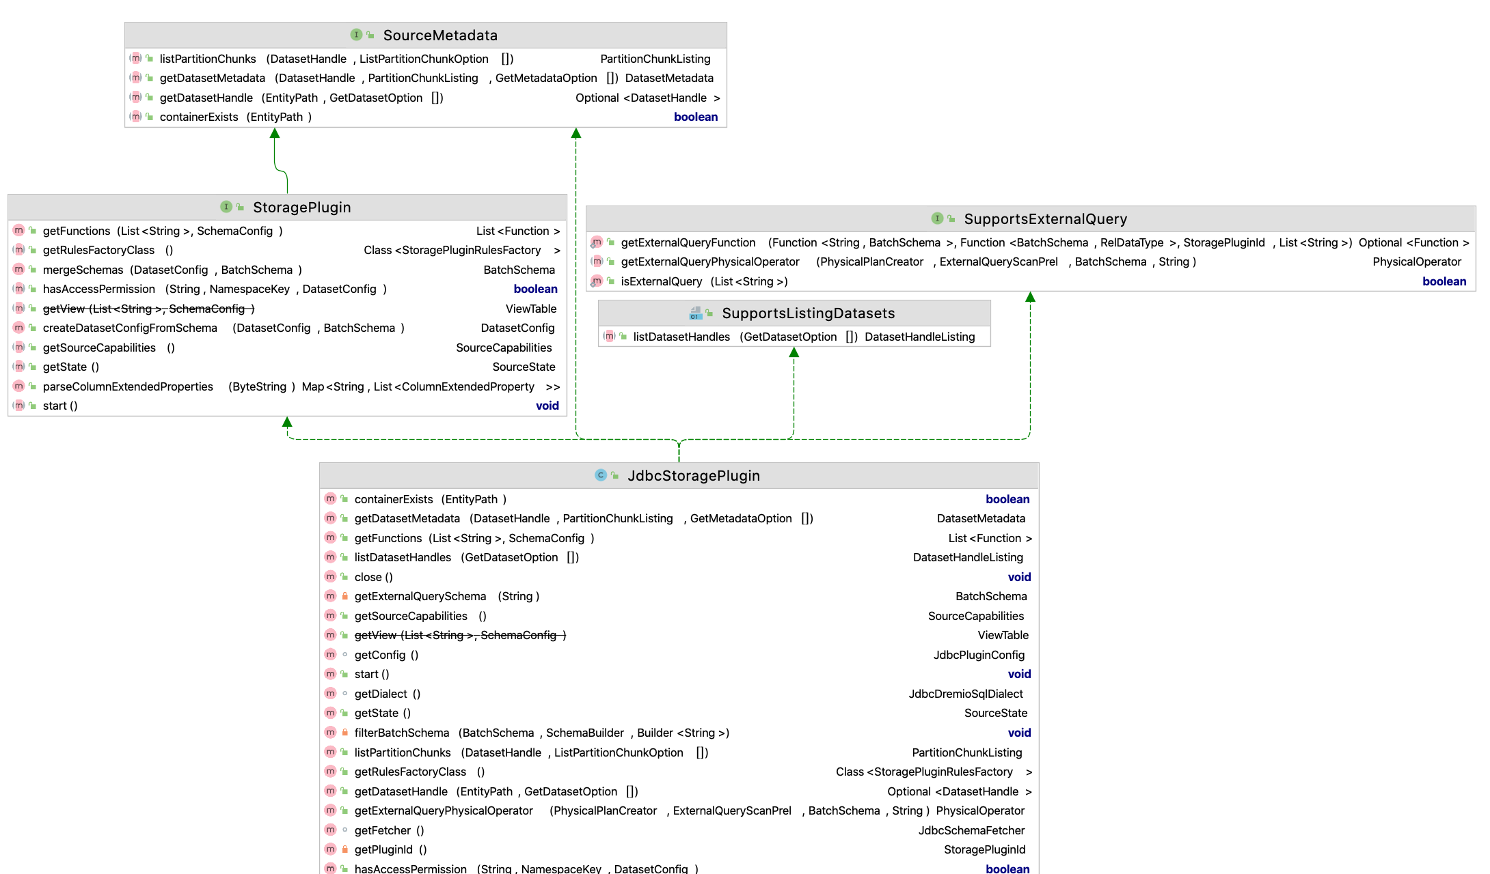Viewport: 1490px width, 874px height.
Task: Click the method icon for getFunctions in StoragePlugin
Action: pos(19,231)
